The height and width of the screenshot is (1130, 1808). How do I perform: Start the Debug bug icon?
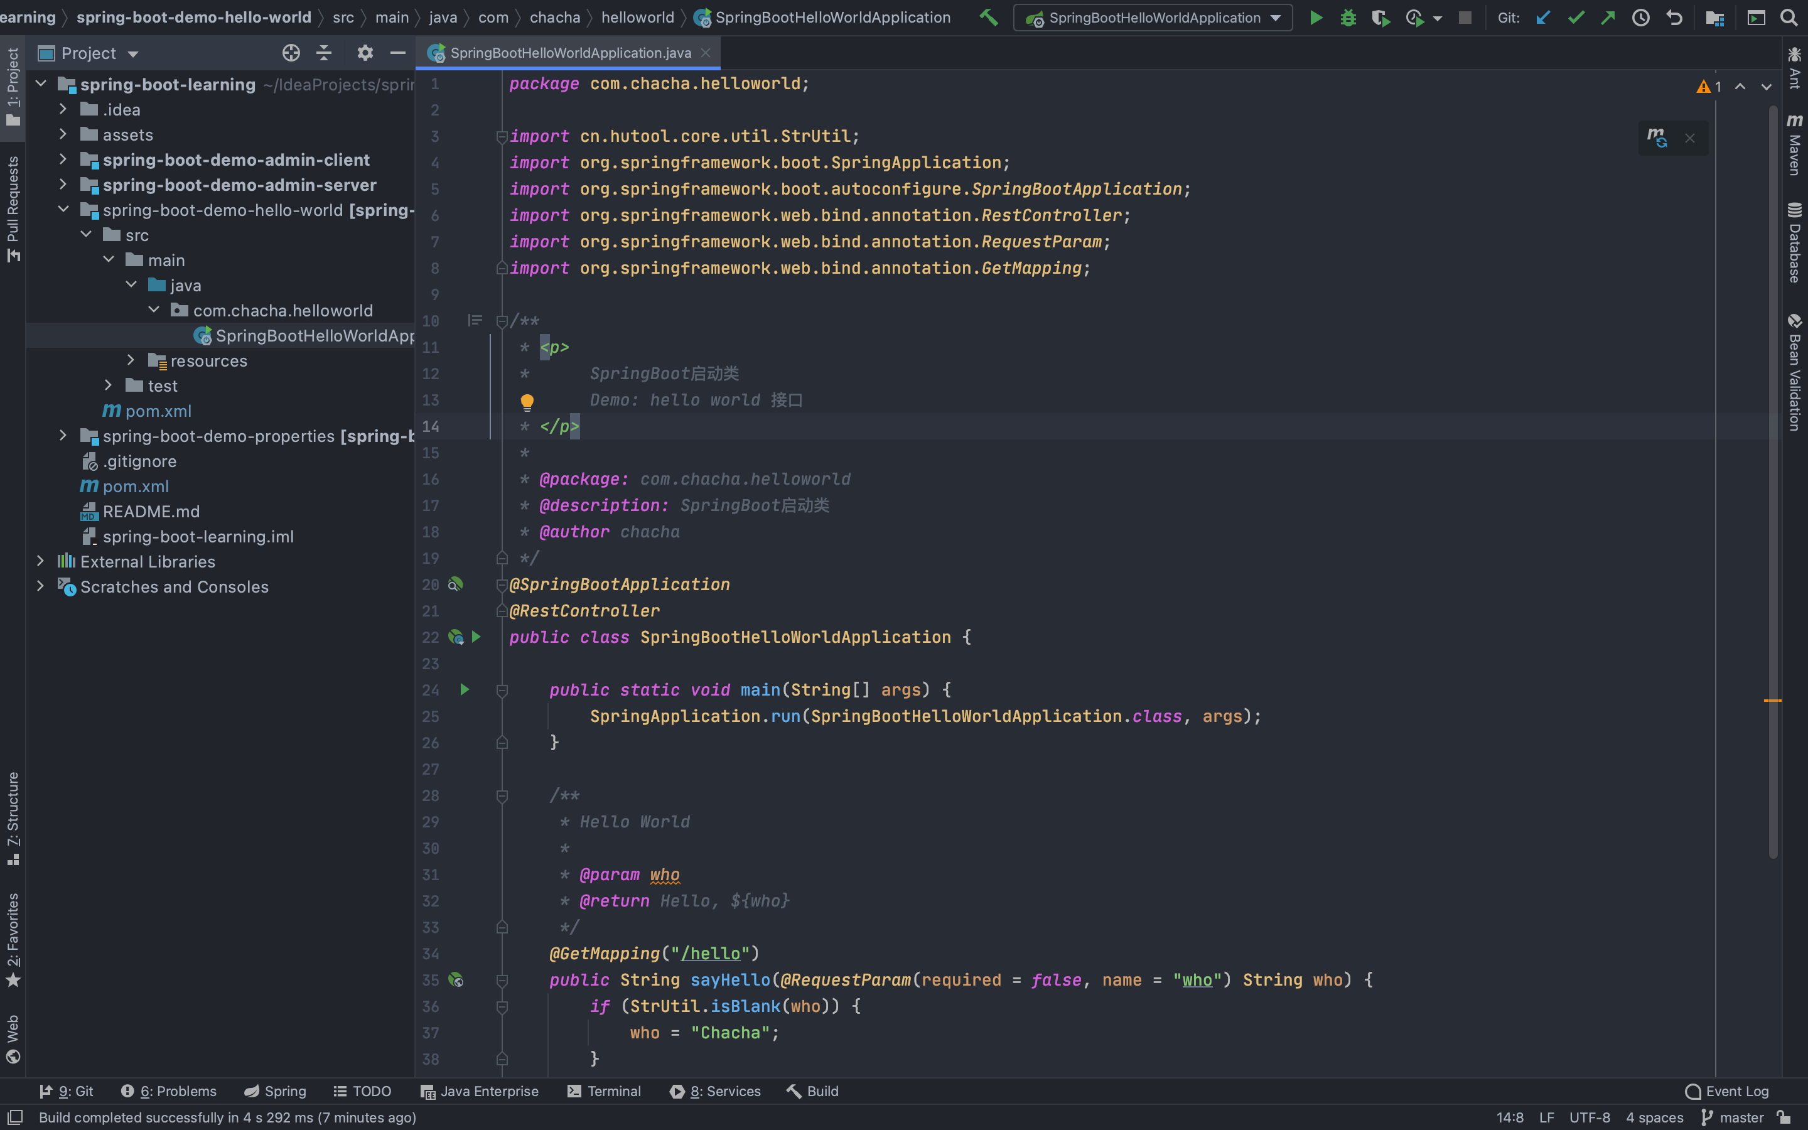pyautogui.click(x=1348, y=18)
